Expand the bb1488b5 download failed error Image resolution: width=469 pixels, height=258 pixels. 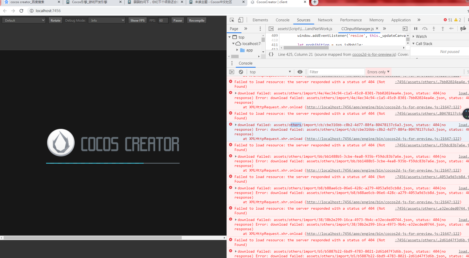coord(236,157)
